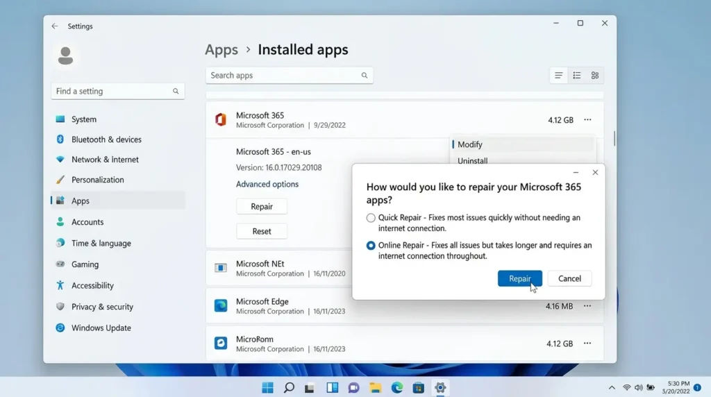Click the Search apps field
The image size is (711, 397).
pos(290,75)
